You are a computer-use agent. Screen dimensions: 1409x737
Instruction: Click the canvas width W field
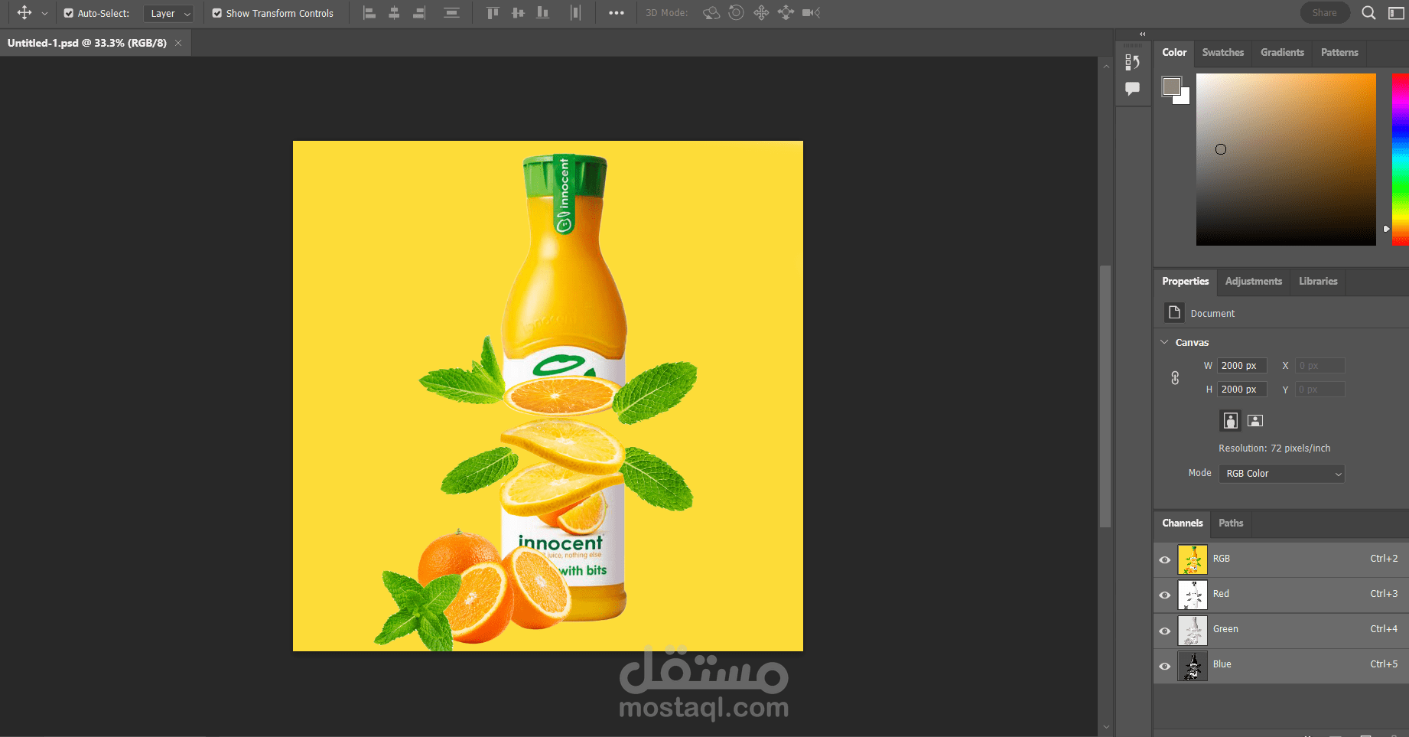pyautogui.click(x=1242, y=366)
